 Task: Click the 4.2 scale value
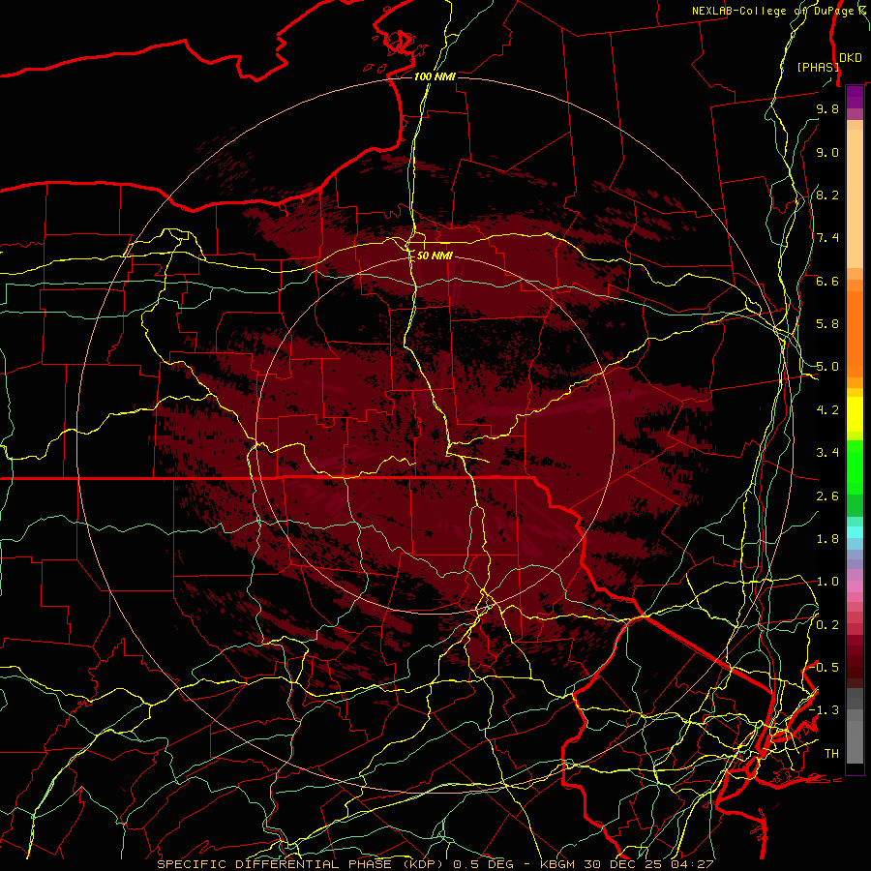tap(827, 410)
